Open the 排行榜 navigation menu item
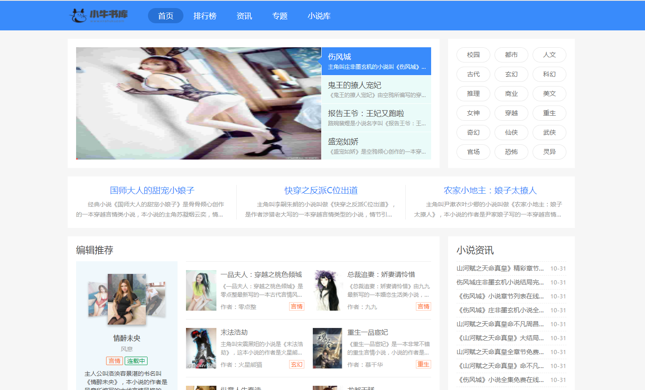The width and height of the screenshot is (645, 390). pyautogui.click(x=205, y=16)
